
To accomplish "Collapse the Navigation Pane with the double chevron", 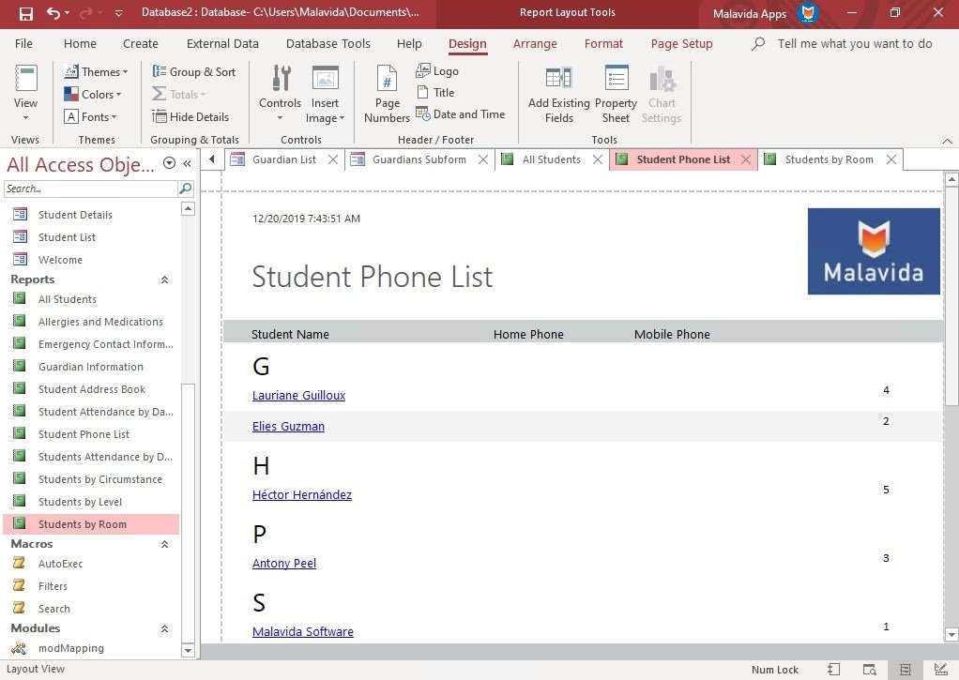I will 186,164.
